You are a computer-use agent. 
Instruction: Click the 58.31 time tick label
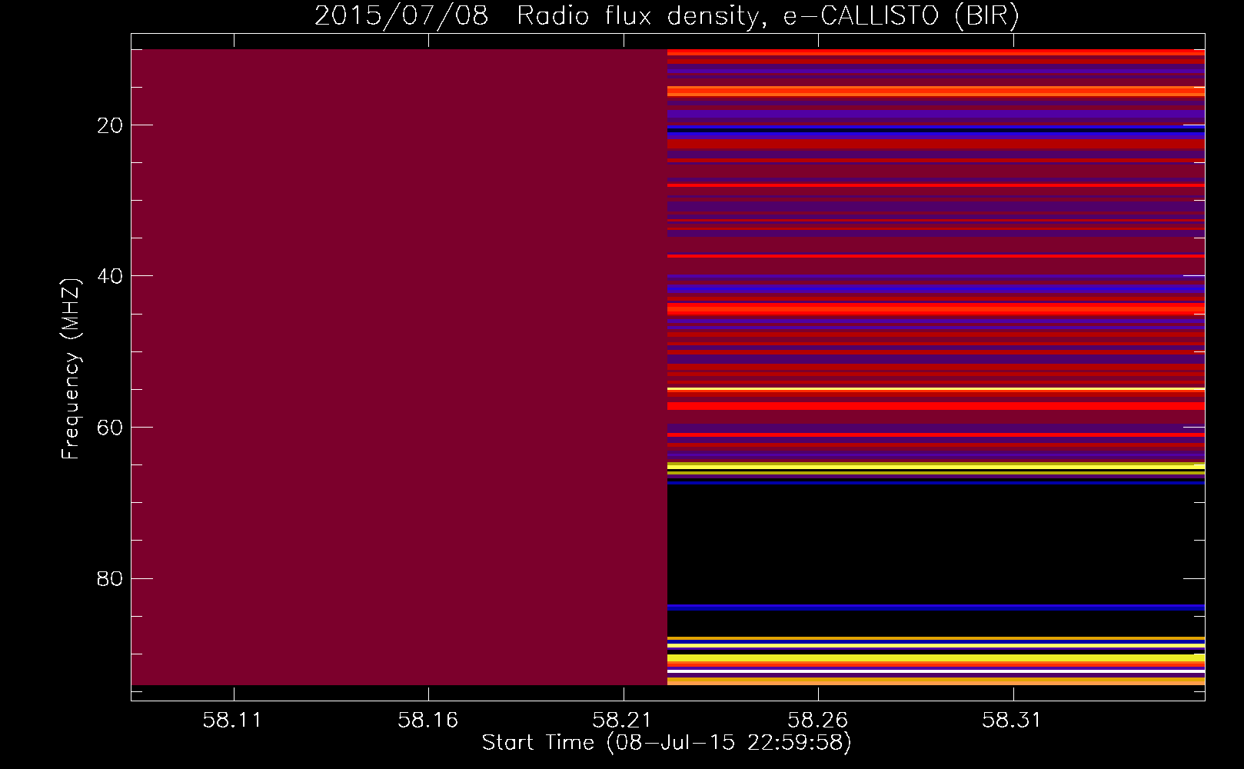1013,721
